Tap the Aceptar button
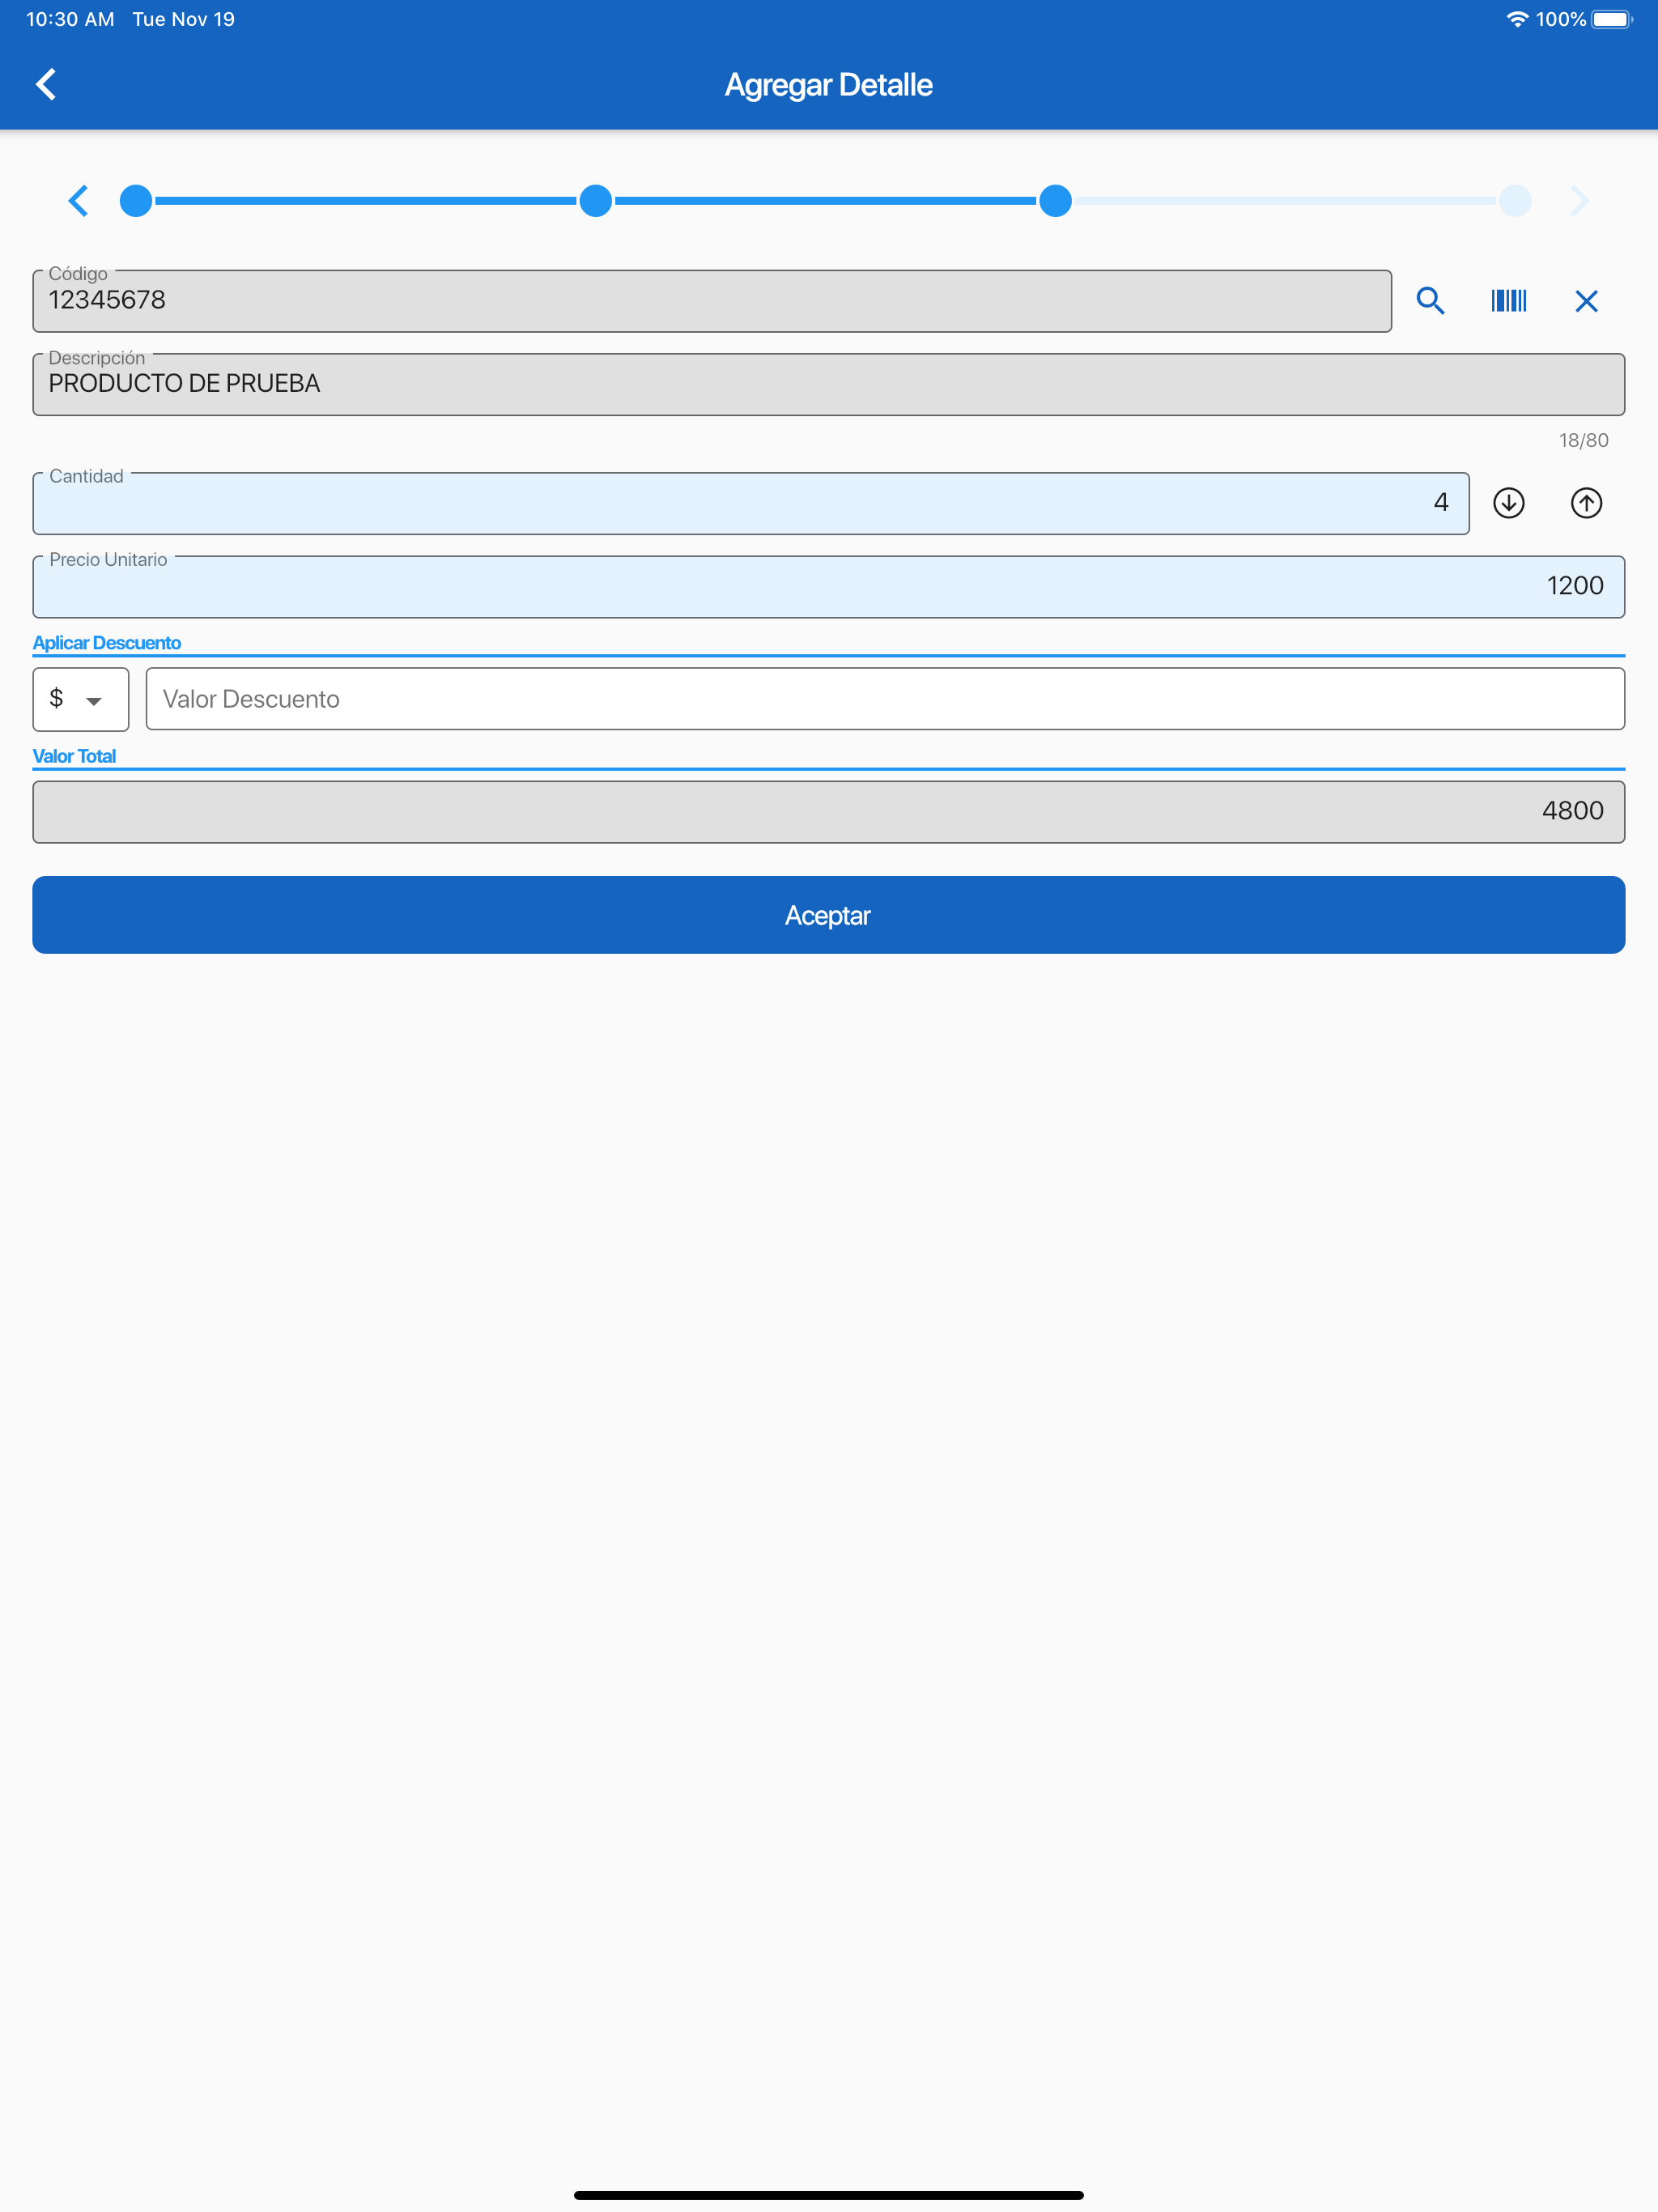The image size is (1658, 2212). 829,915
